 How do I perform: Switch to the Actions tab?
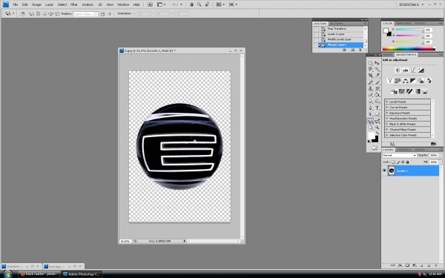pyautogui.click(x=336, y=24)
